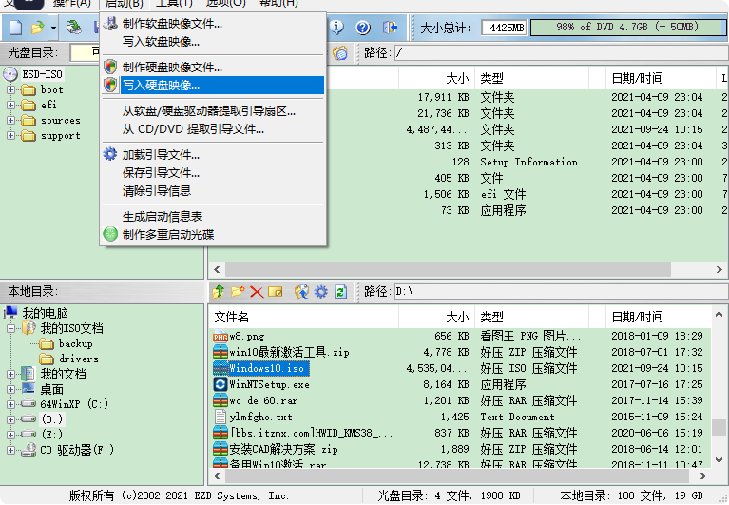Click 加载引导文件 in the menu

[161, 155]
